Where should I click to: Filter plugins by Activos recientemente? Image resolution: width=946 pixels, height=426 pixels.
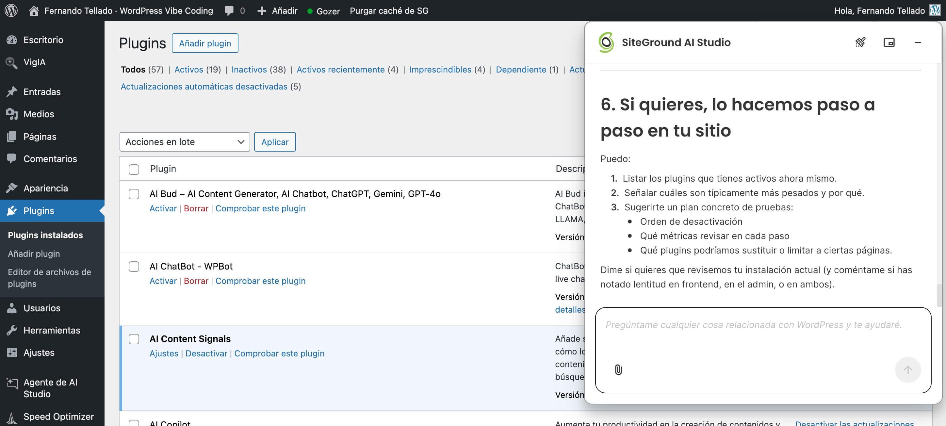click(x=340, y=69)
